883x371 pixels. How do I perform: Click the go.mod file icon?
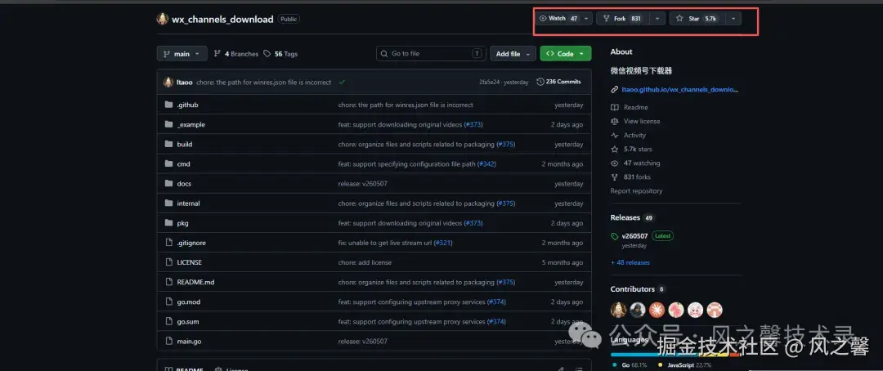click(168, 302)
